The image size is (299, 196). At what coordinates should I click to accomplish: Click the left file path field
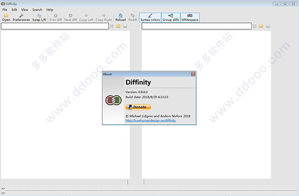tap(55, 26)
